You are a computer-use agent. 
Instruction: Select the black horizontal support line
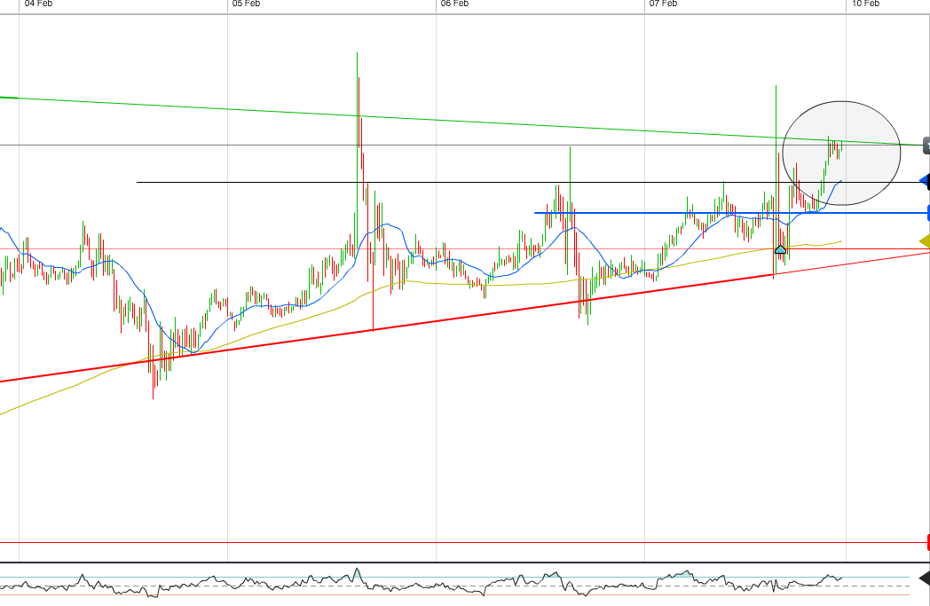tap(444, 182)
